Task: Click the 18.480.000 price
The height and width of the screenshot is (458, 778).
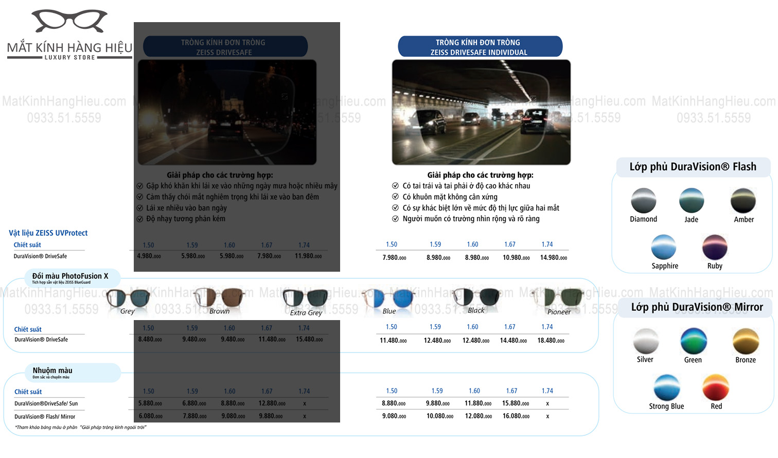Action: coord(551,341)
